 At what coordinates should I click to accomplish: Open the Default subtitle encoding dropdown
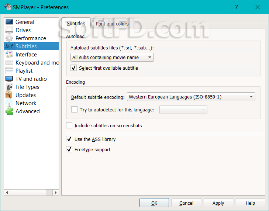(191, 97)
